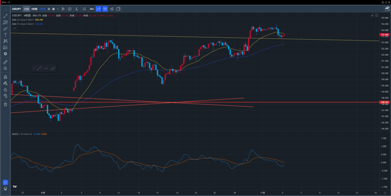Viewport: 391px width, 196px height.
Task: Click the zoom-in magnifier tool
Action: [x=5, y=68]
